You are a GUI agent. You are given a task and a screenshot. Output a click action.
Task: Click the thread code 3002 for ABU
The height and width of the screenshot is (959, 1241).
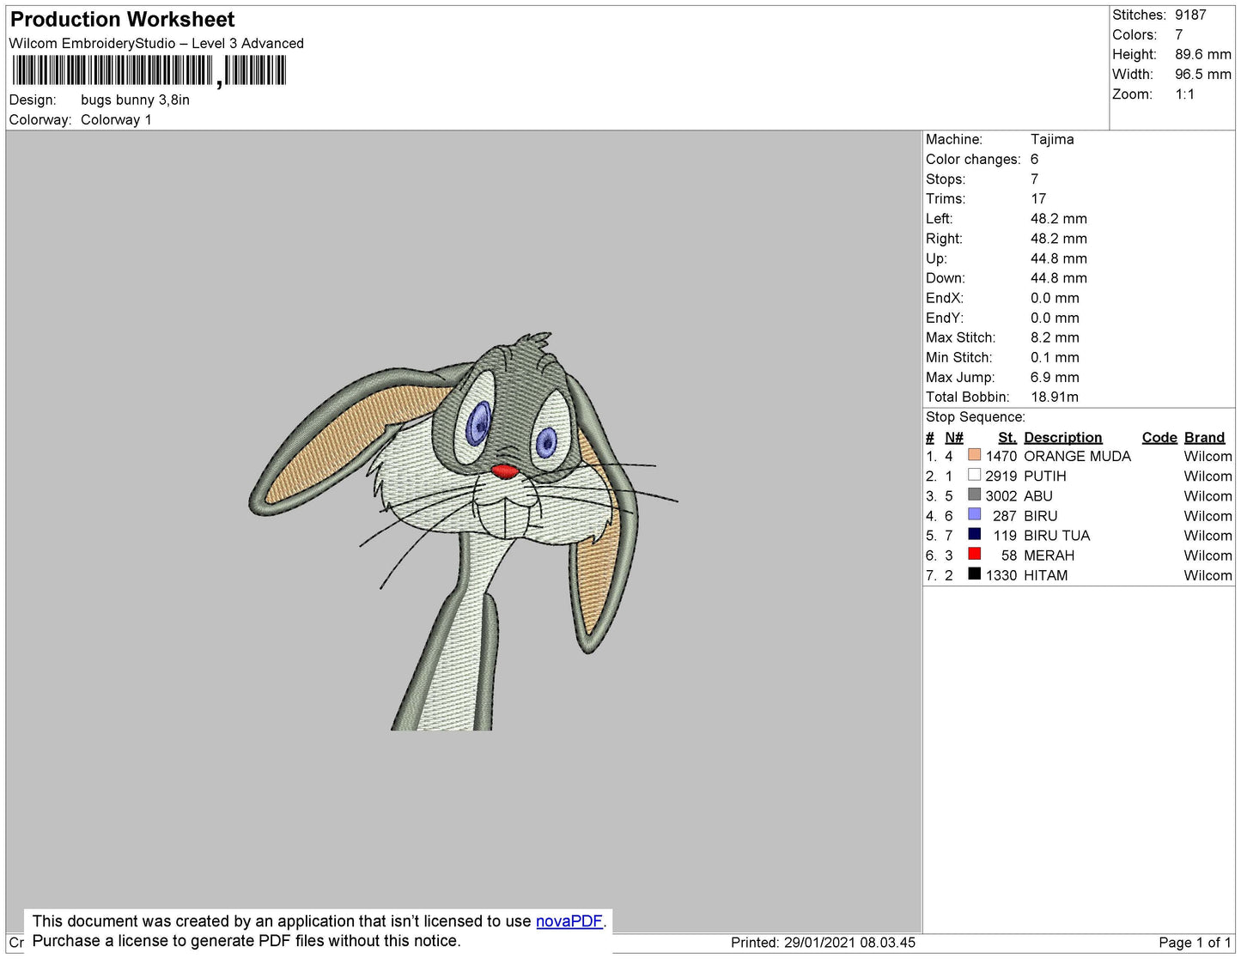click(x=1001, y=495)
